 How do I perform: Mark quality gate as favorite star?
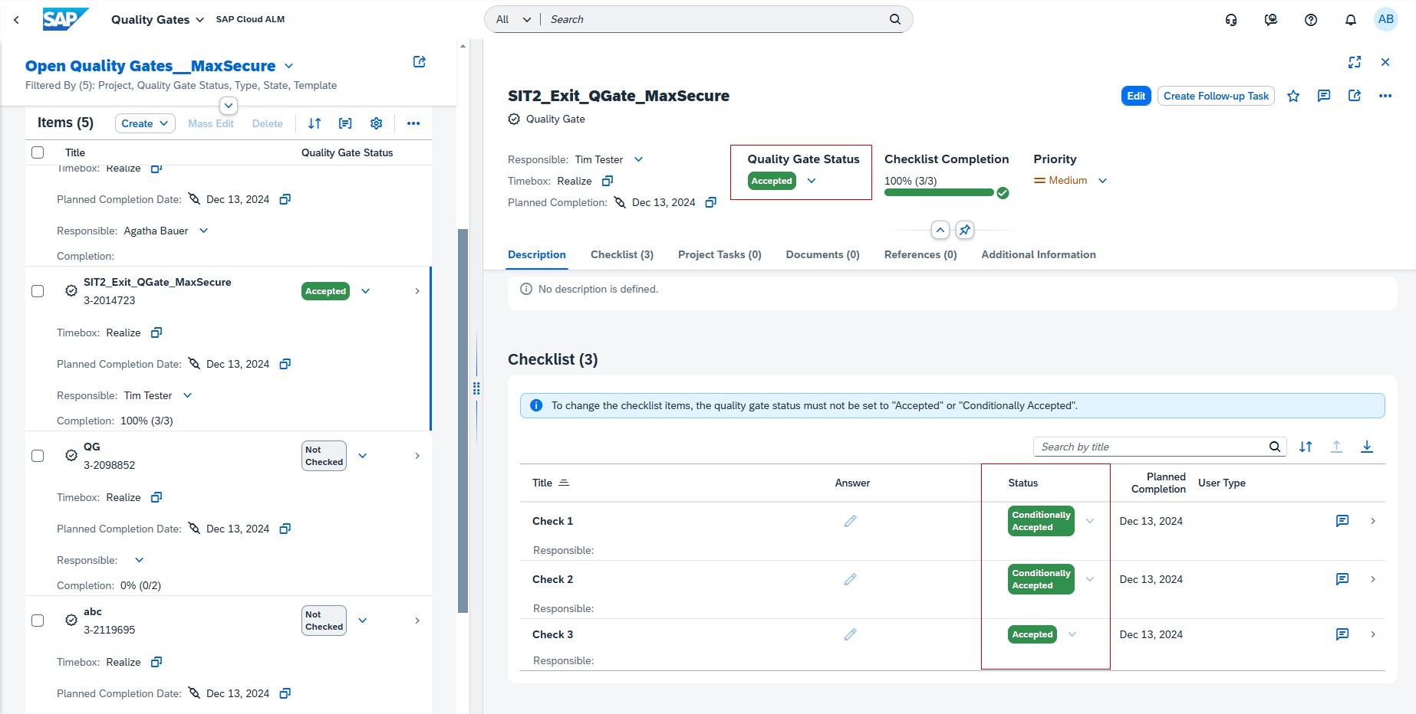point(1293,96)
